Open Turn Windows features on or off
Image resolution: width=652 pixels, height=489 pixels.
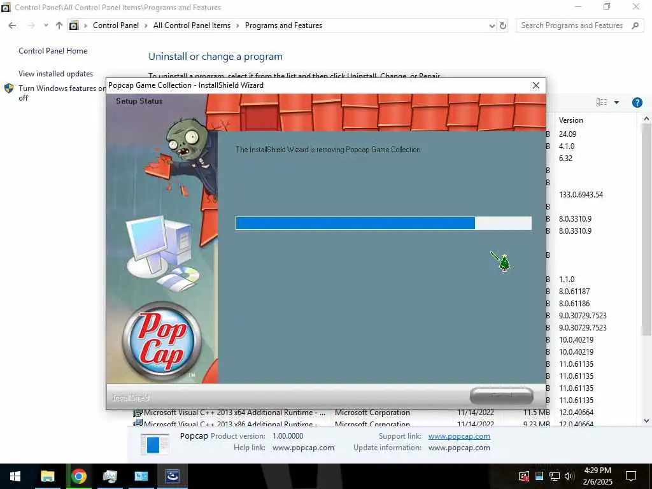[62, 93]
